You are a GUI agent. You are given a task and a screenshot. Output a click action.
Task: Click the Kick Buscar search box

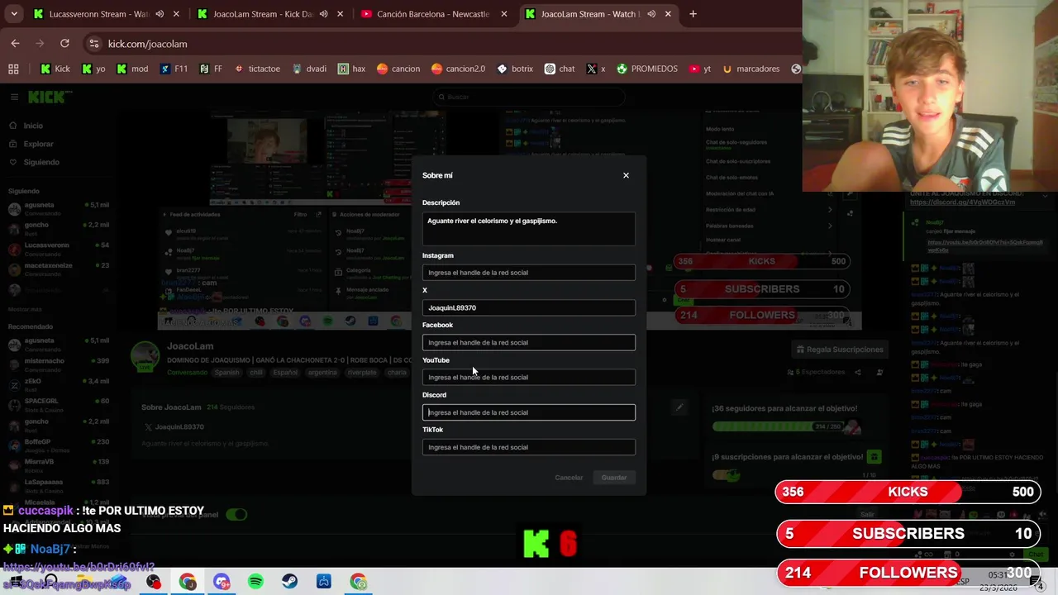529,97
